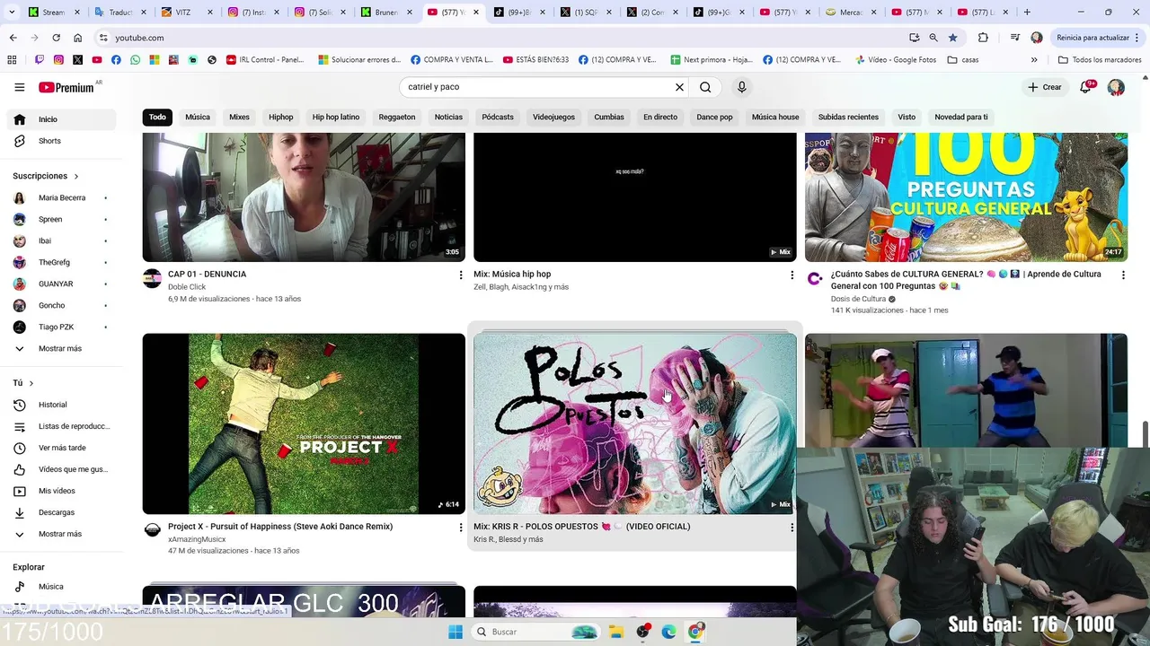Open options for Mix: Música hip hop
The height and width of the screenshot is (646, 1150).
(x=792, y=275)
